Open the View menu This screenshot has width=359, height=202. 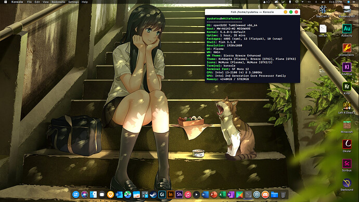click(x=46, y=2)
